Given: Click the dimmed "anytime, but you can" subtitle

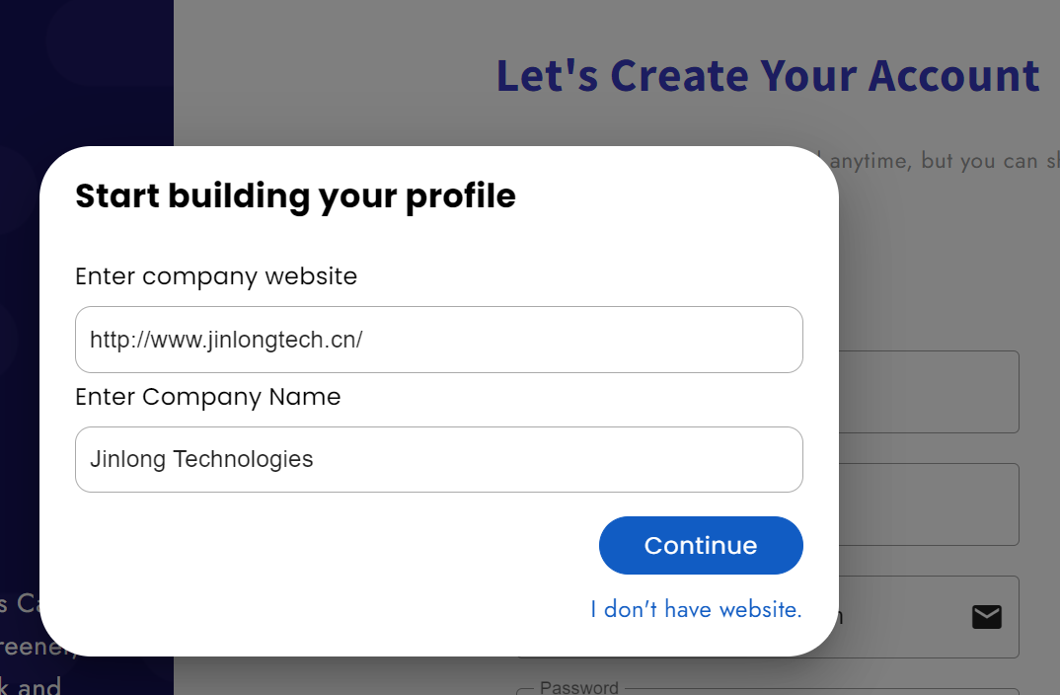Looking at the screenshot, I should click(x=934, y=161).
